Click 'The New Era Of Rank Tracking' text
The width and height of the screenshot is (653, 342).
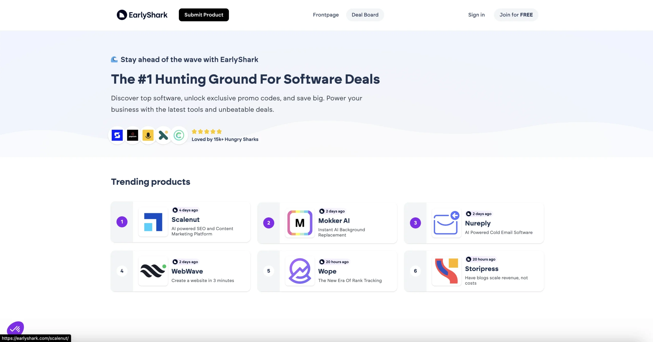[350, 280]
